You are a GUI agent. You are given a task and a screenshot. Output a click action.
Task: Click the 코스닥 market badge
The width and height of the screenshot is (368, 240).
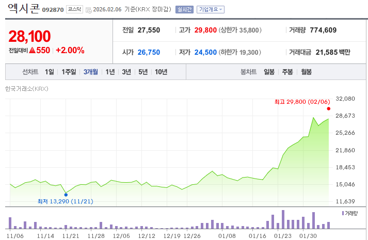(x=74, y=9)
